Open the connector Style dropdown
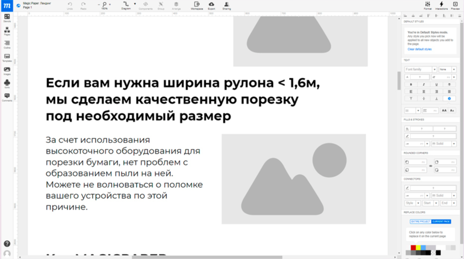 tap(411, 203)
